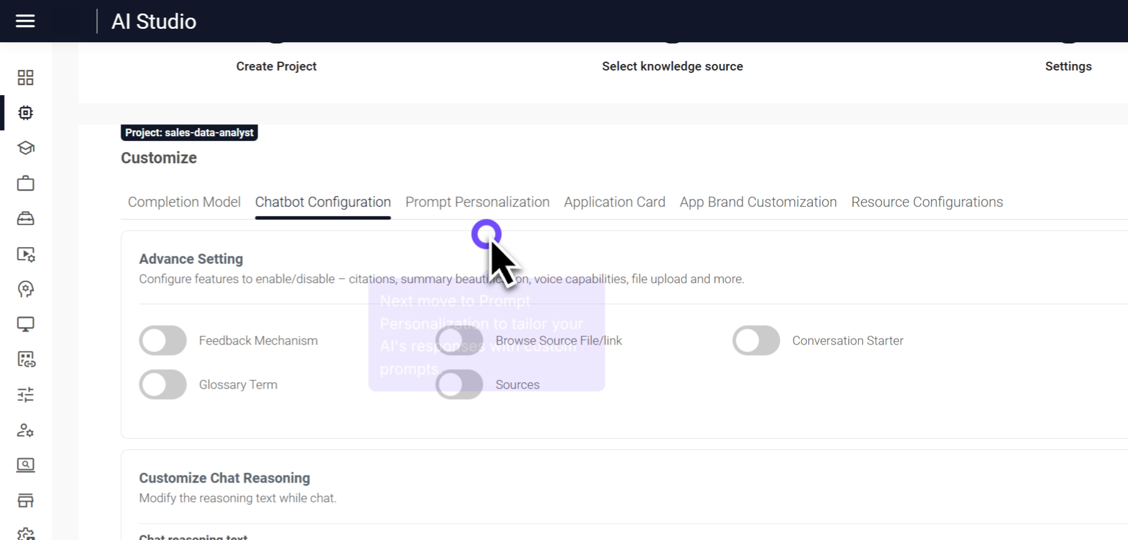Enable the Conversation Starter toggle
1128x540 pixels.
tap(756, 340)
